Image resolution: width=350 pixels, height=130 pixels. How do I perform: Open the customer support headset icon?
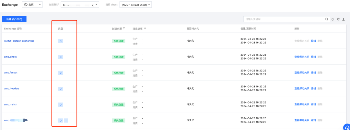click(347, 127)
